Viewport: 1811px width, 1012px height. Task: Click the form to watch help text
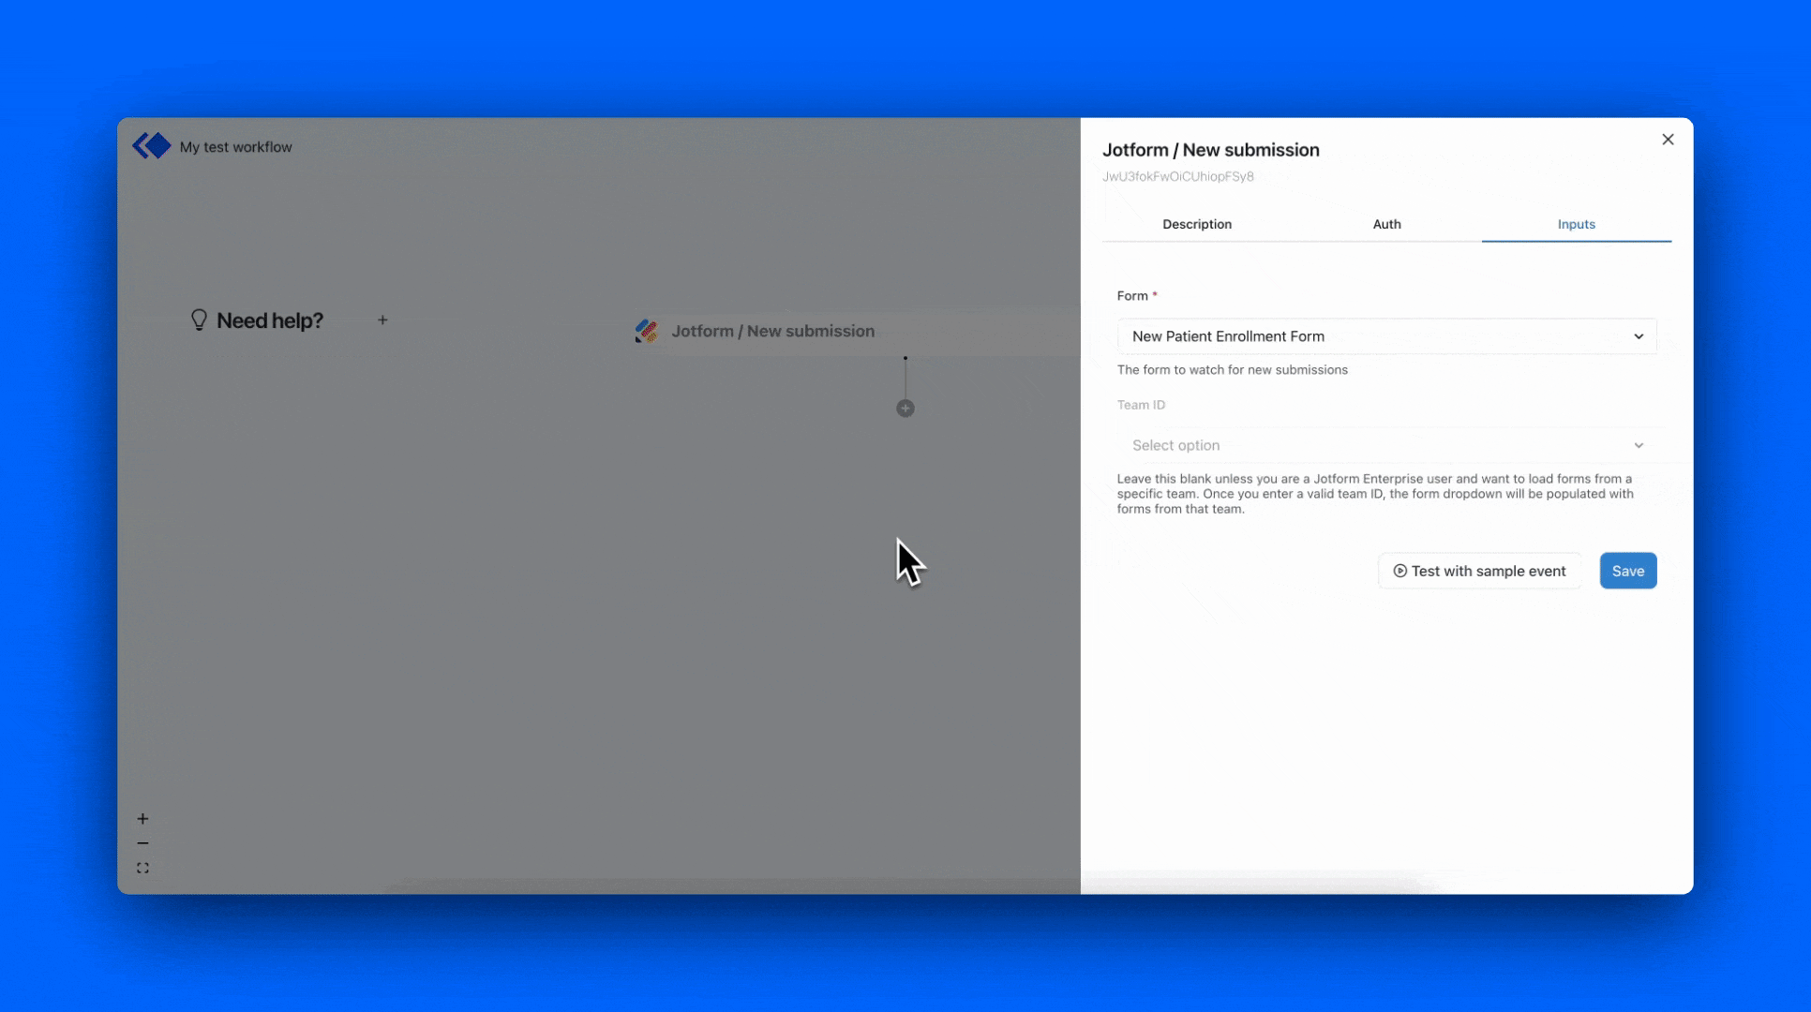1232,370
